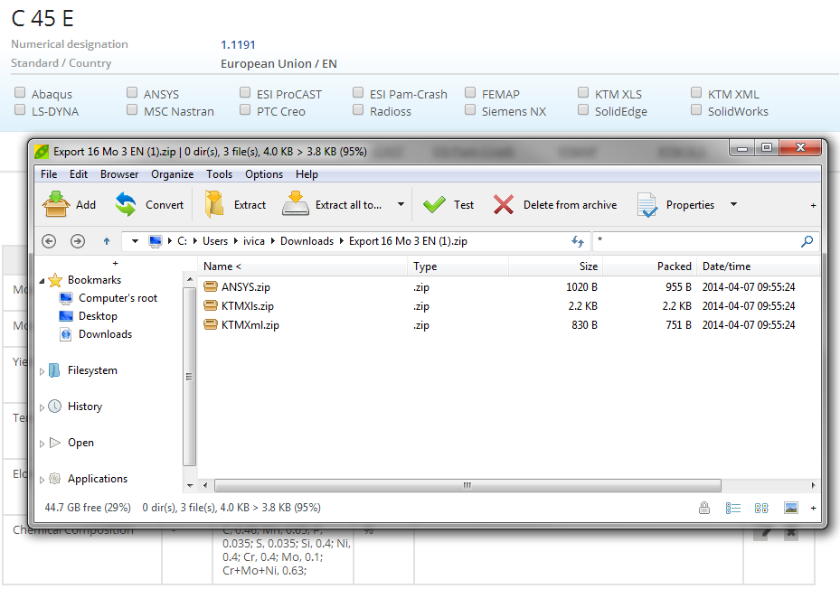
Task: Open the Edit menu
Action: (x=79, y=174)
